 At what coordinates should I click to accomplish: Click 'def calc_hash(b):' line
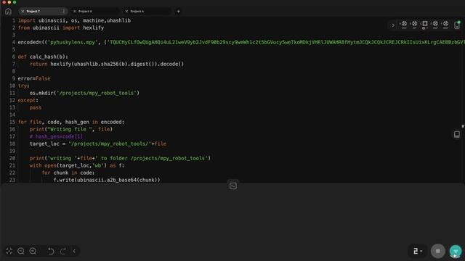tap(43, 57)
